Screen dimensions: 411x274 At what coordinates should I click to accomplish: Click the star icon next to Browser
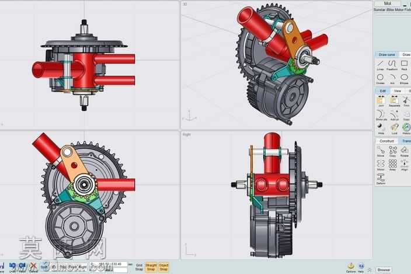[x=370, y=269]
